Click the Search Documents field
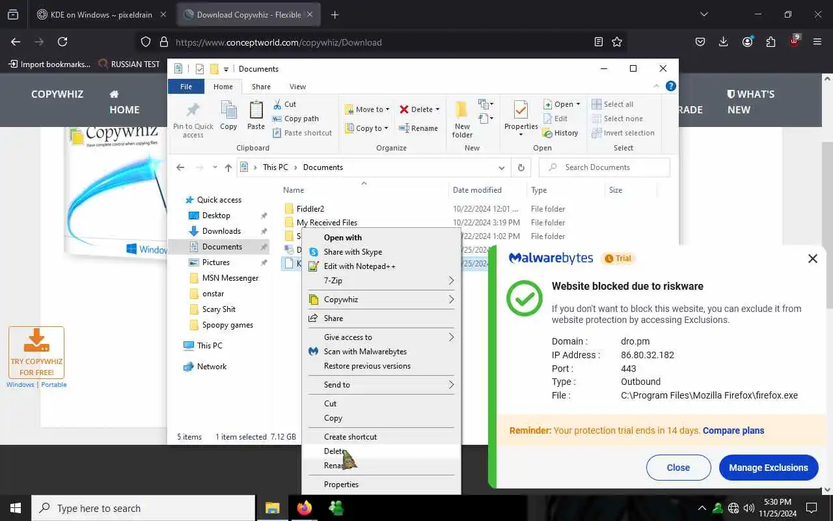Viewport: 833px width, 521px height. click(605, 167)
